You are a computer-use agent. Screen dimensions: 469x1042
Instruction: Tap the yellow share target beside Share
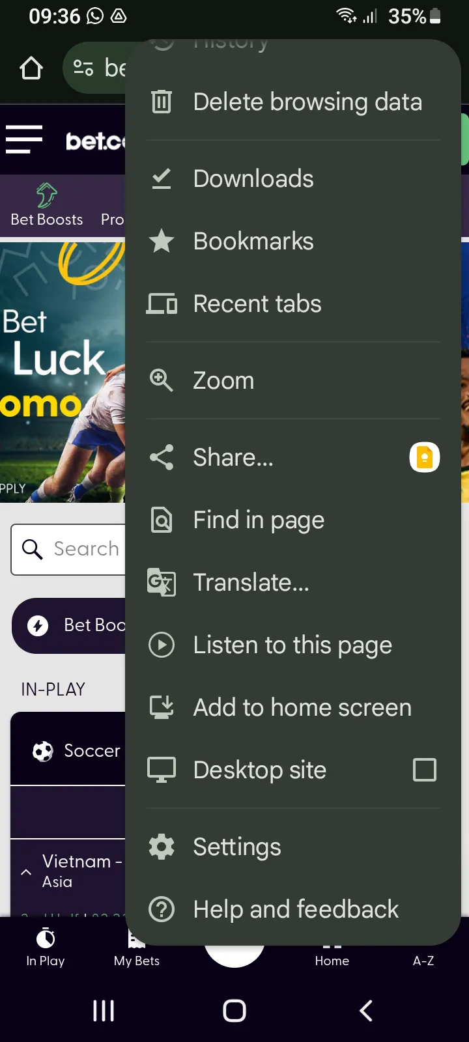[424, 457]
